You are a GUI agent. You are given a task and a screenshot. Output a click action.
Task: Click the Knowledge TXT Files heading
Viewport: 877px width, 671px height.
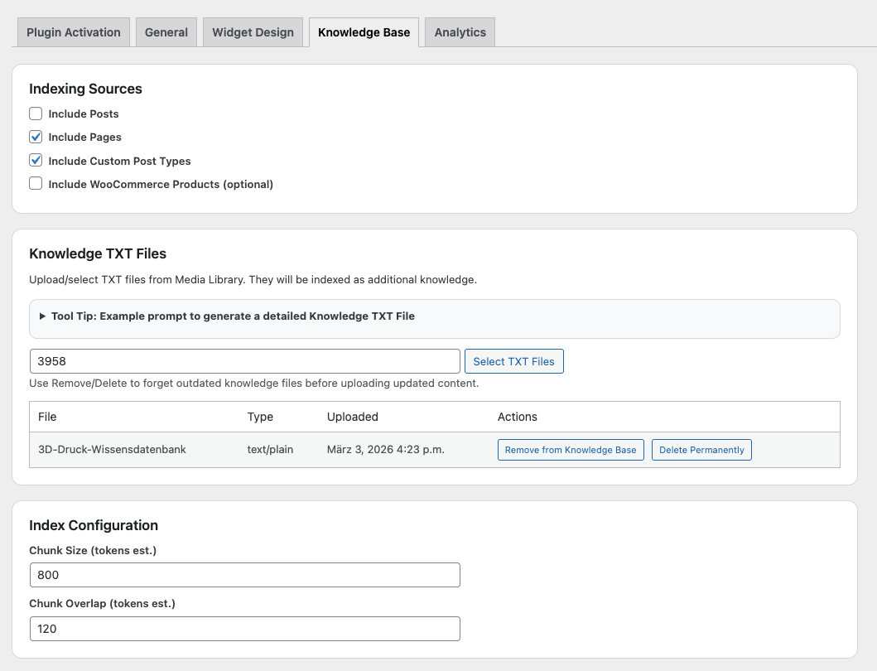98,253
